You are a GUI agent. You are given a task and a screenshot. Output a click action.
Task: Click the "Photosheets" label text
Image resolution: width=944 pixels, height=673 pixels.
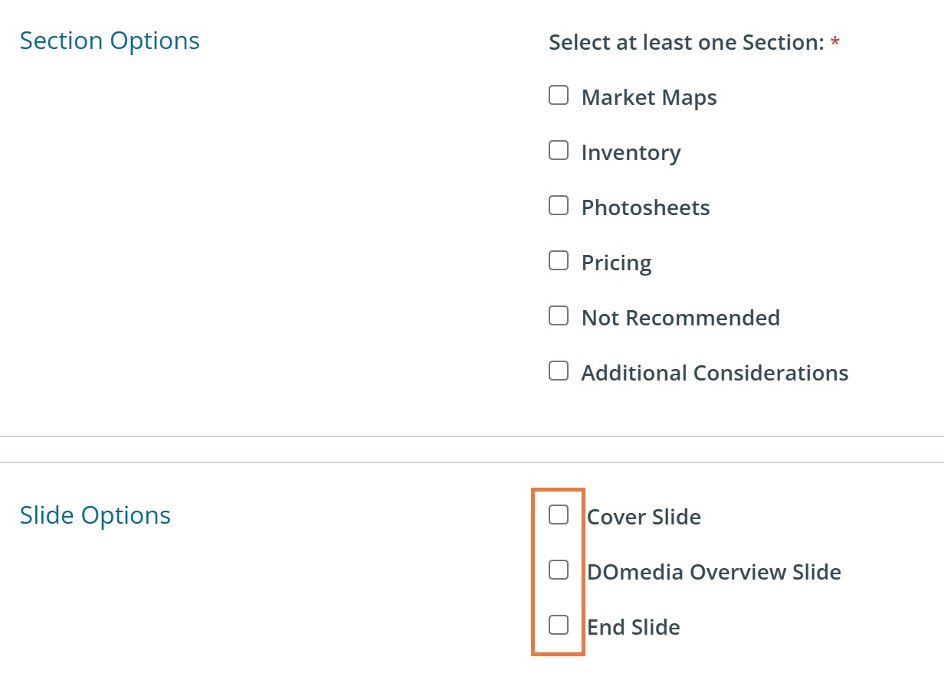tap(645, 208)
